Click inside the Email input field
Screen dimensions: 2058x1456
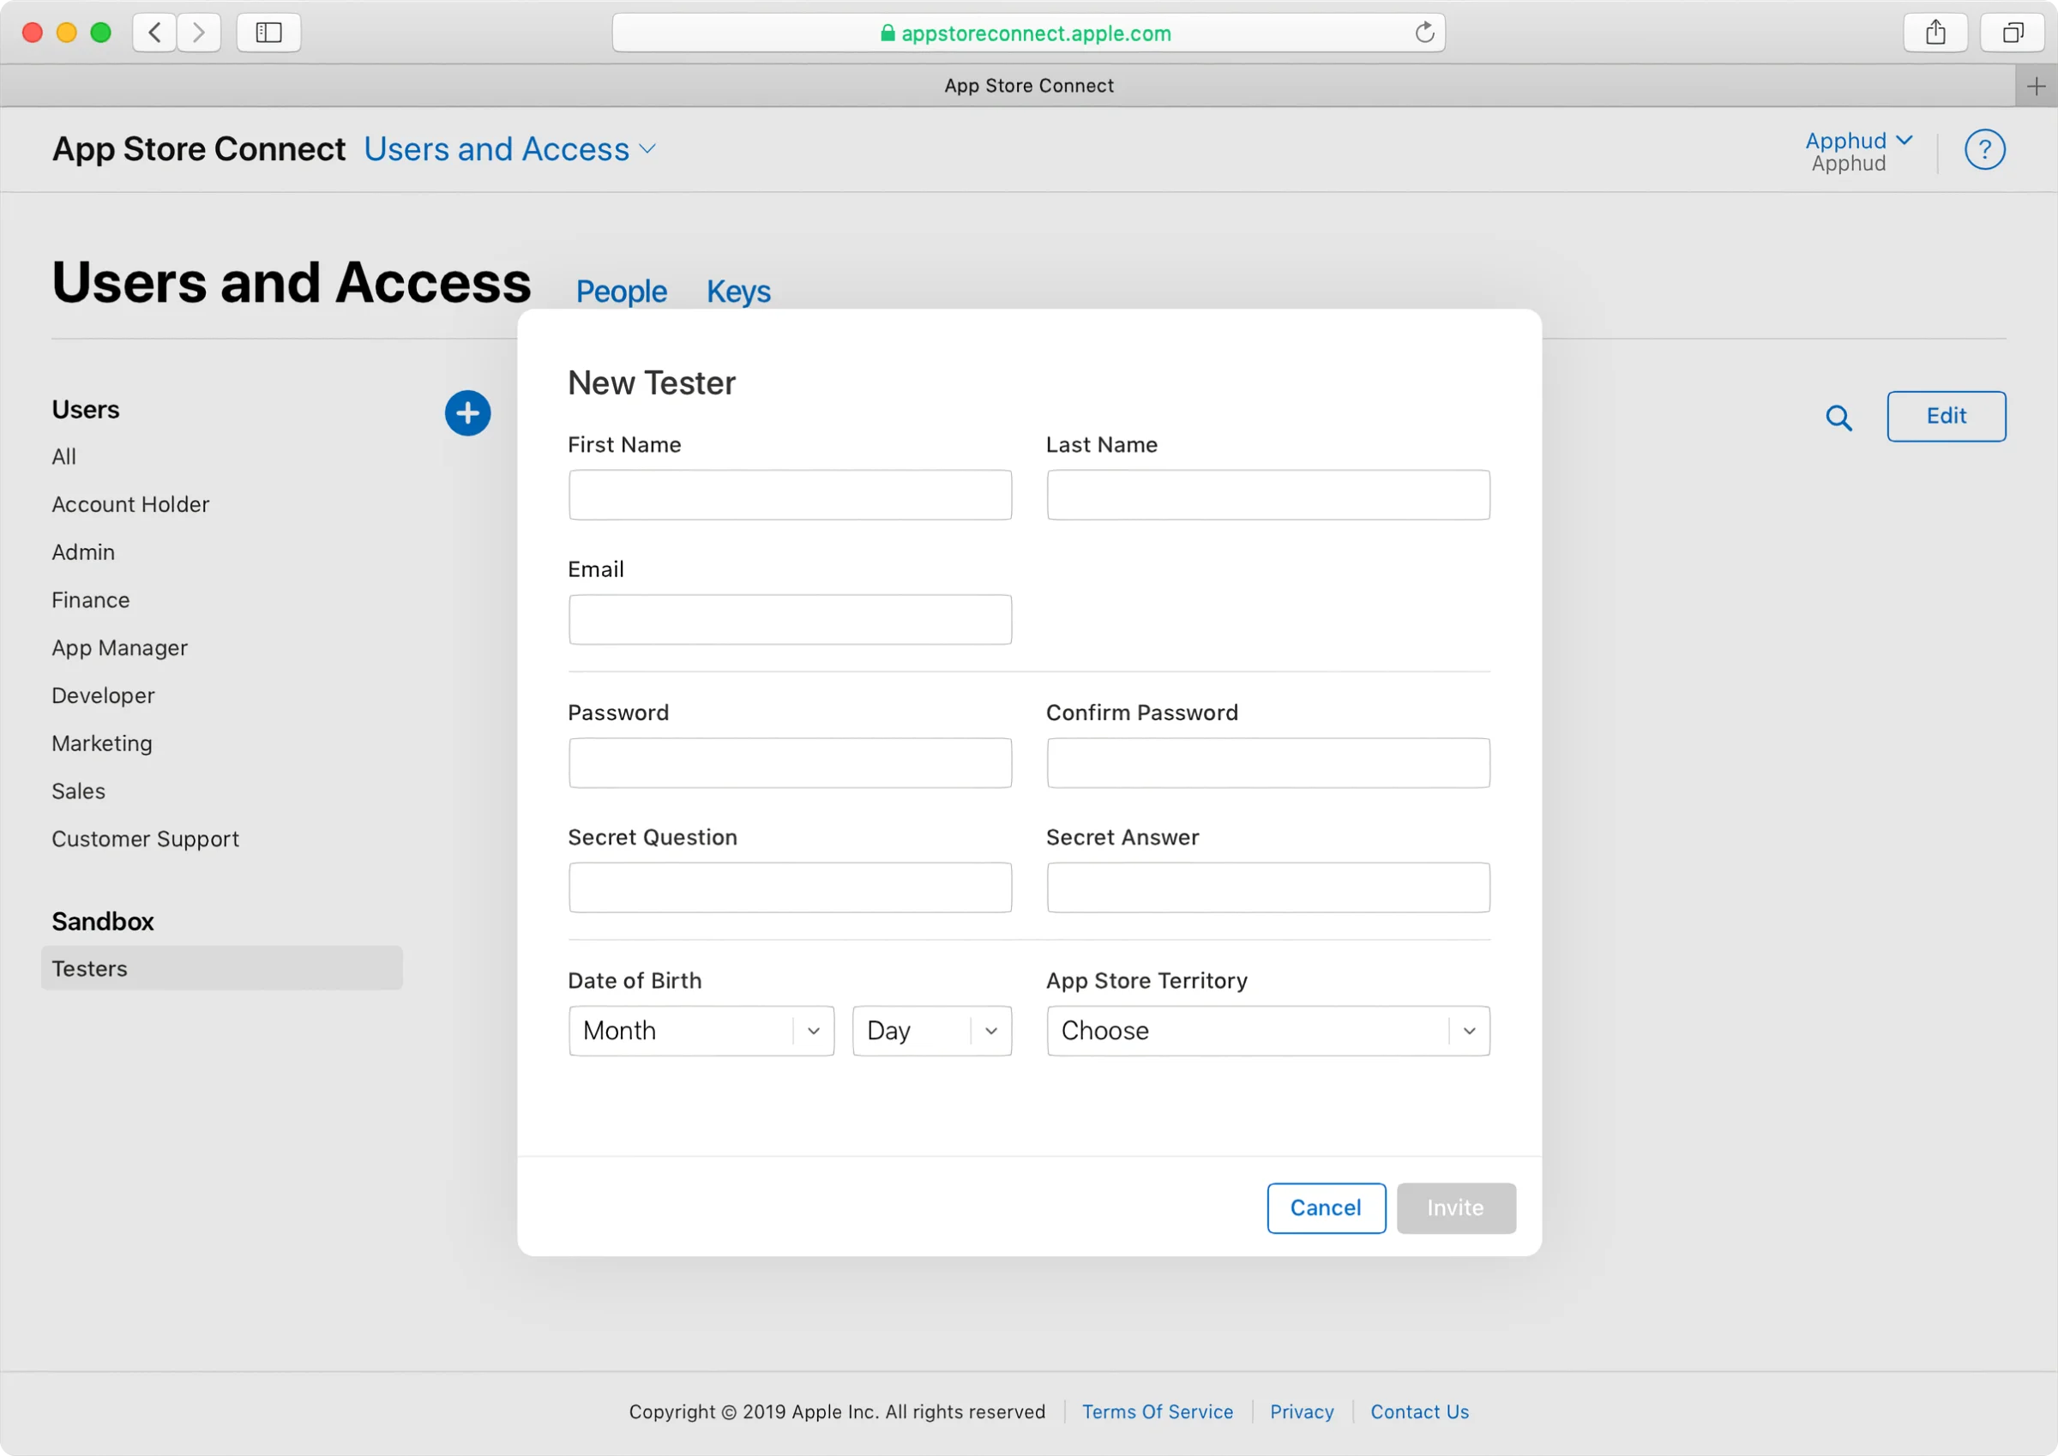pyautogui.click(x=789, y=618)
